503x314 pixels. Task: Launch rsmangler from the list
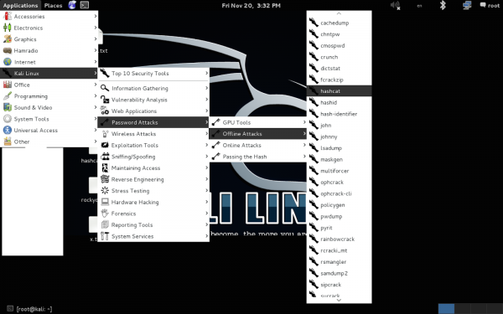pos(339,262)
